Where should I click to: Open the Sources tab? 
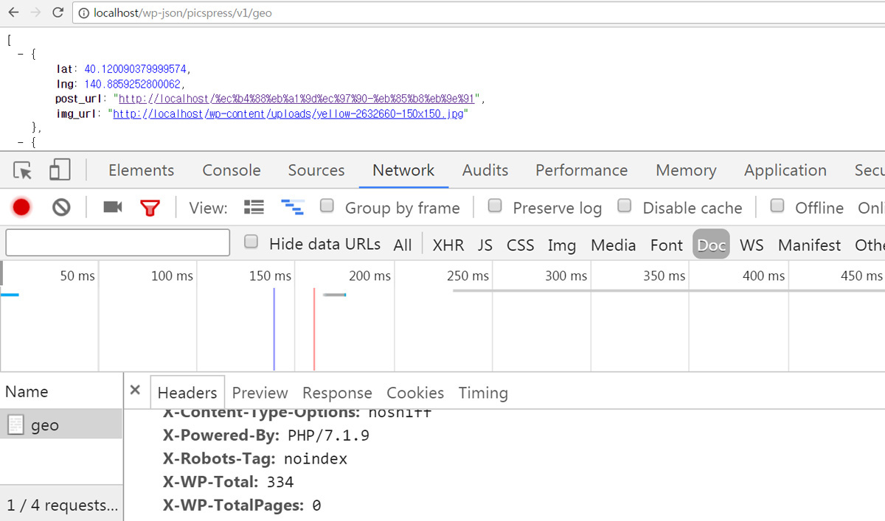(x=316, y=170)
